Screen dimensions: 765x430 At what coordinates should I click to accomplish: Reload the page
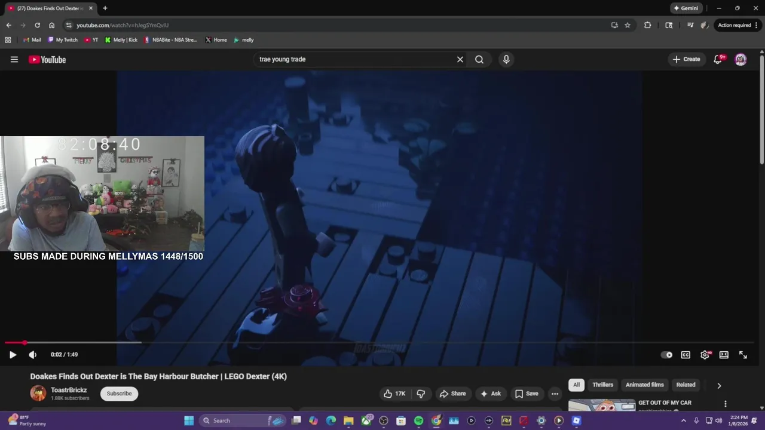(x=37, y=25)
